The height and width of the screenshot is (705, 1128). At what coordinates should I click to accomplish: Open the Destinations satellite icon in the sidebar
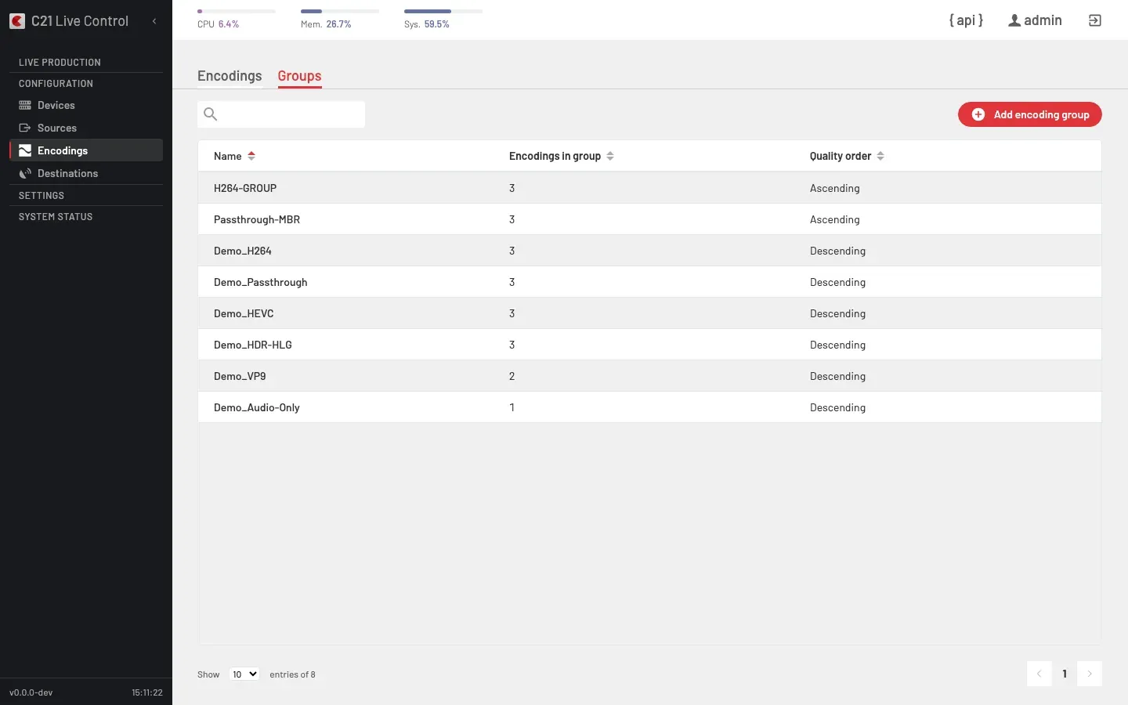(25, 173)
